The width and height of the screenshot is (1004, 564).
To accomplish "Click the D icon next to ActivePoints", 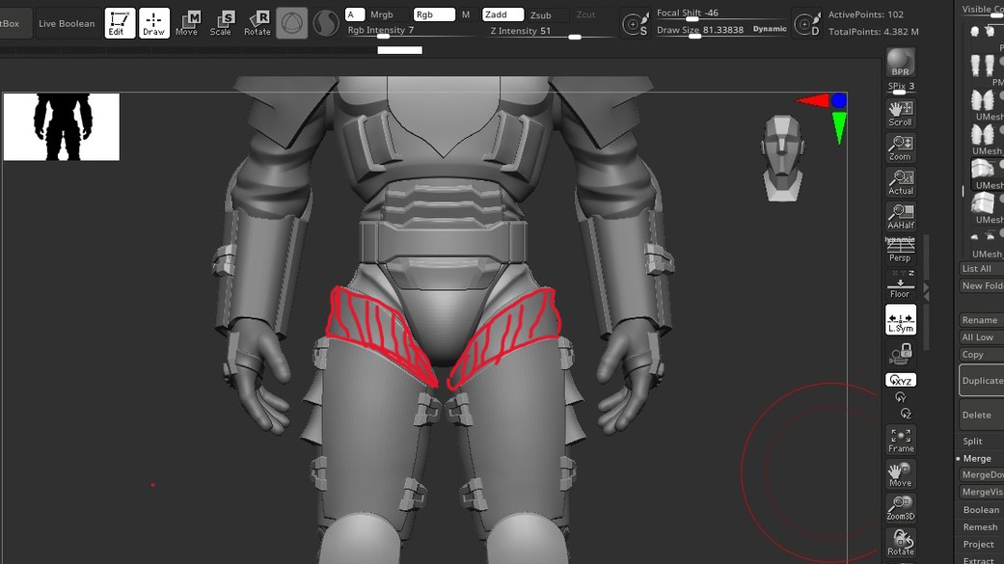I will 807,24.
